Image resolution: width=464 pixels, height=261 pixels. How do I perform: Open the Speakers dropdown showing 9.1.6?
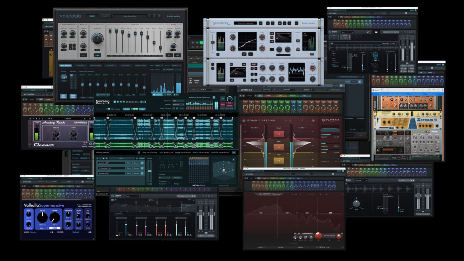click(178, 101)
